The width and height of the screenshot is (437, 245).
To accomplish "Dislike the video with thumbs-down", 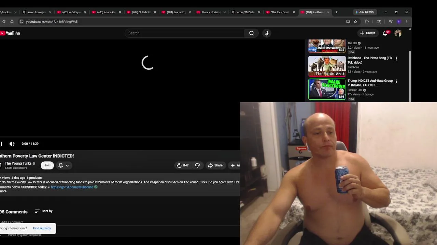I will point(198,165).
